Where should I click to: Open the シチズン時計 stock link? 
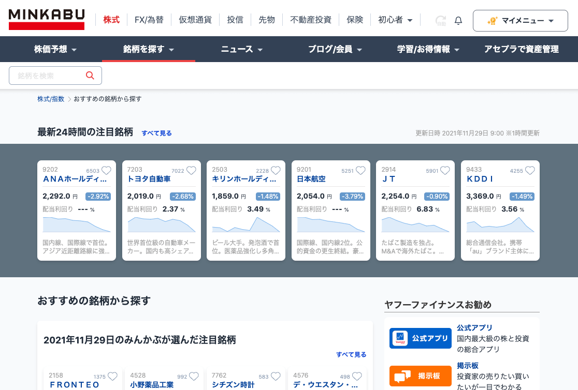234,384
